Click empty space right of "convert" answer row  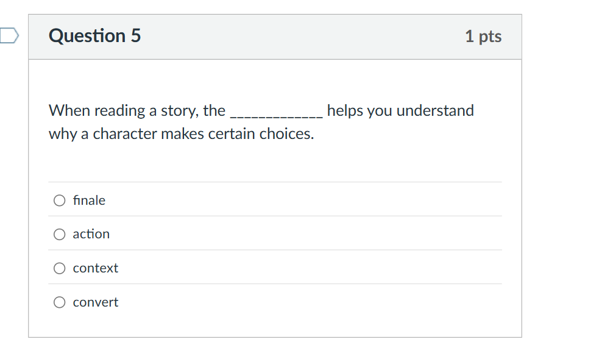(305, 302)
